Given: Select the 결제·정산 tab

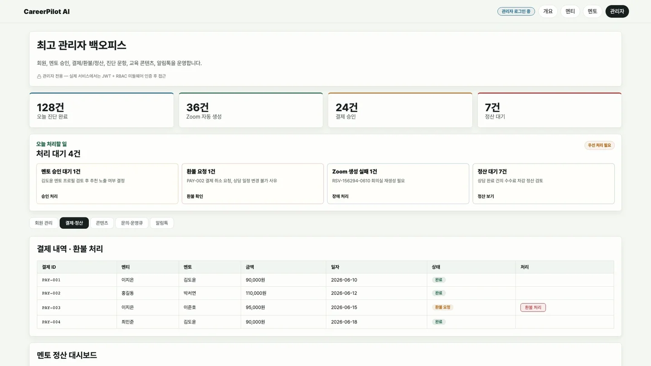Looking at the screenshot, I should 74,223.
